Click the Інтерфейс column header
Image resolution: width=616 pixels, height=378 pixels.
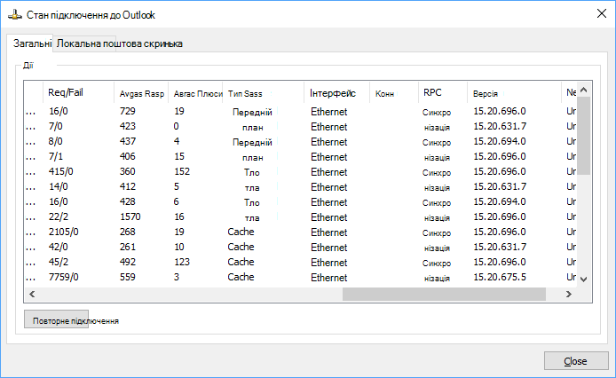coord(336,93)
